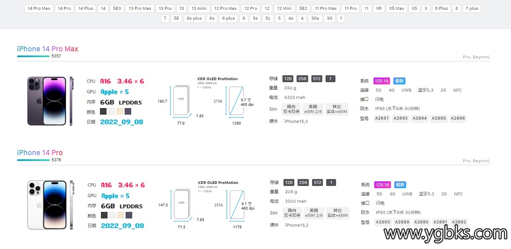Click the 6.1-inch screen resolution diagram
This screenshot has width=511, height=249.
(x=237, y=205)
